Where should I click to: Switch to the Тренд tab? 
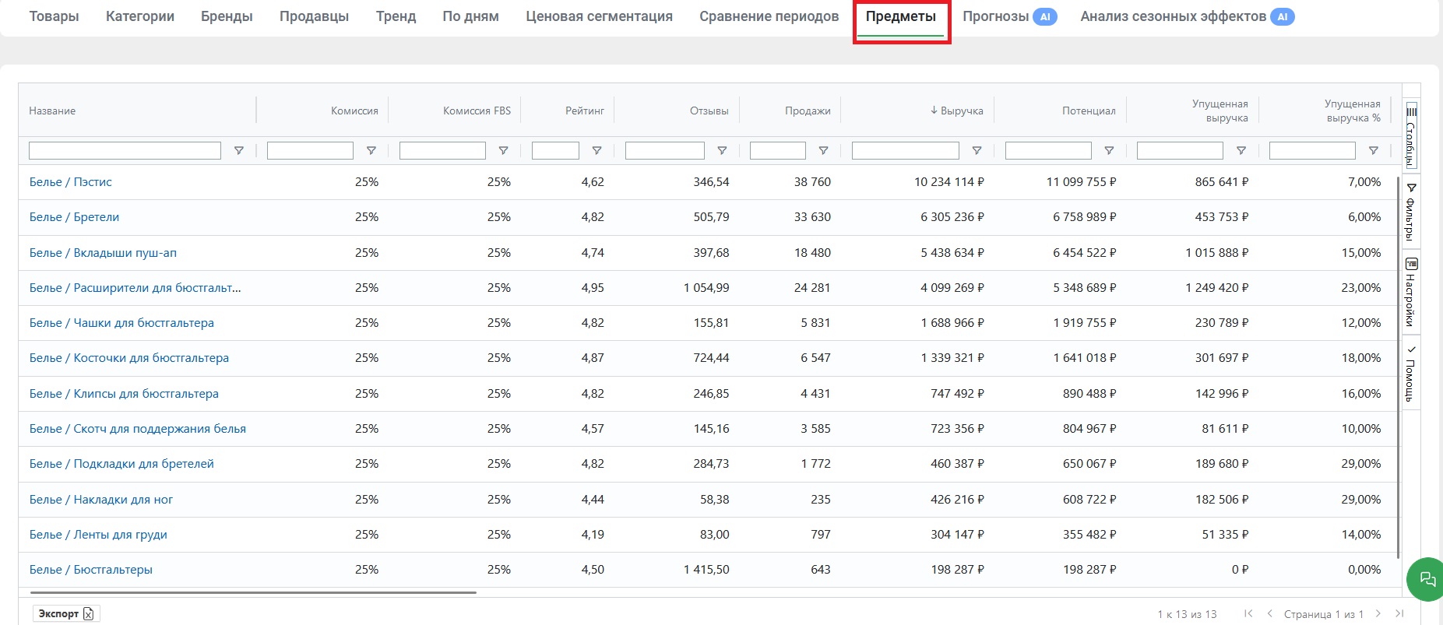(396, 16)
